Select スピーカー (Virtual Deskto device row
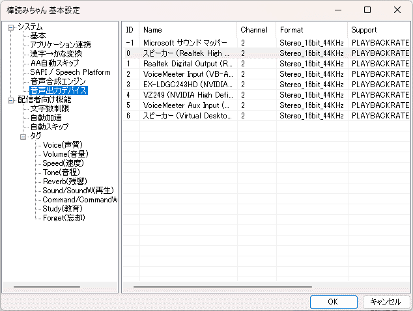This screenshot has width=413, height=311. pos(266,116)
